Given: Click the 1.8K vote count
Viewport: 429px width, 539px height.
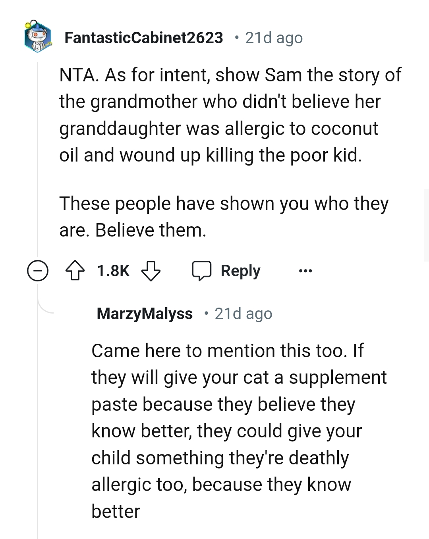Looking at the screenshot, I should point(112,271).
